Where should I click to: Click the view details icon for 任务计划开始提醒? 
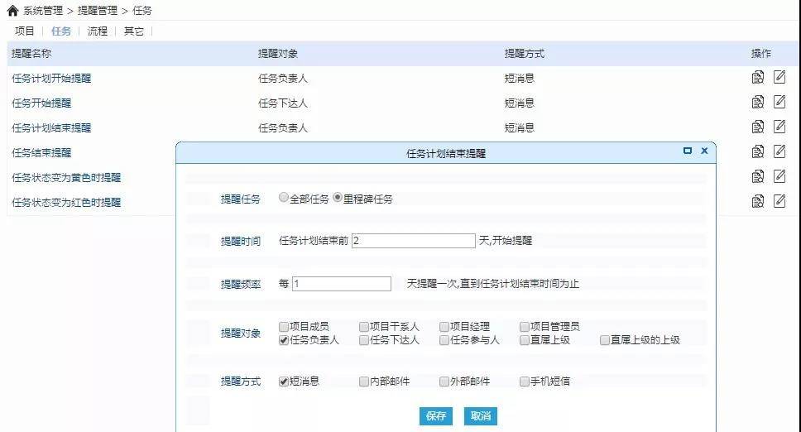[x=757, y=78]
